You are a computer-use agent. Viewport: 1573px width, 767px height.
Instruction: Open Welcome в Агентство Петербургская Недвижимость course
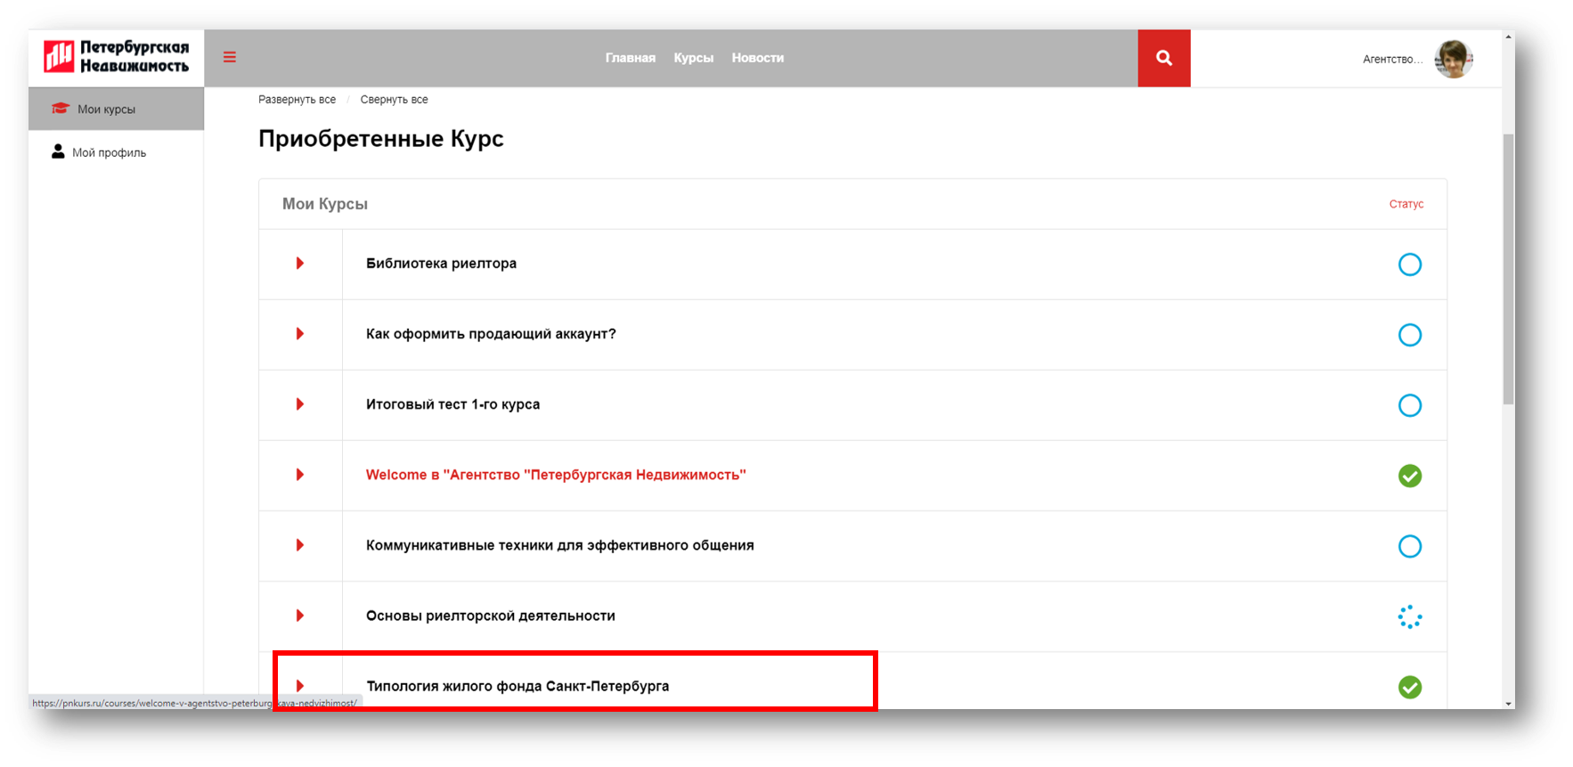click(x=556, y=475)
